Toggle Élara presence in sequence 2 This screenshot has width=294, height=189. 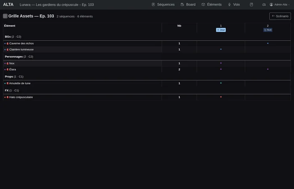click(x=268, y=69)
